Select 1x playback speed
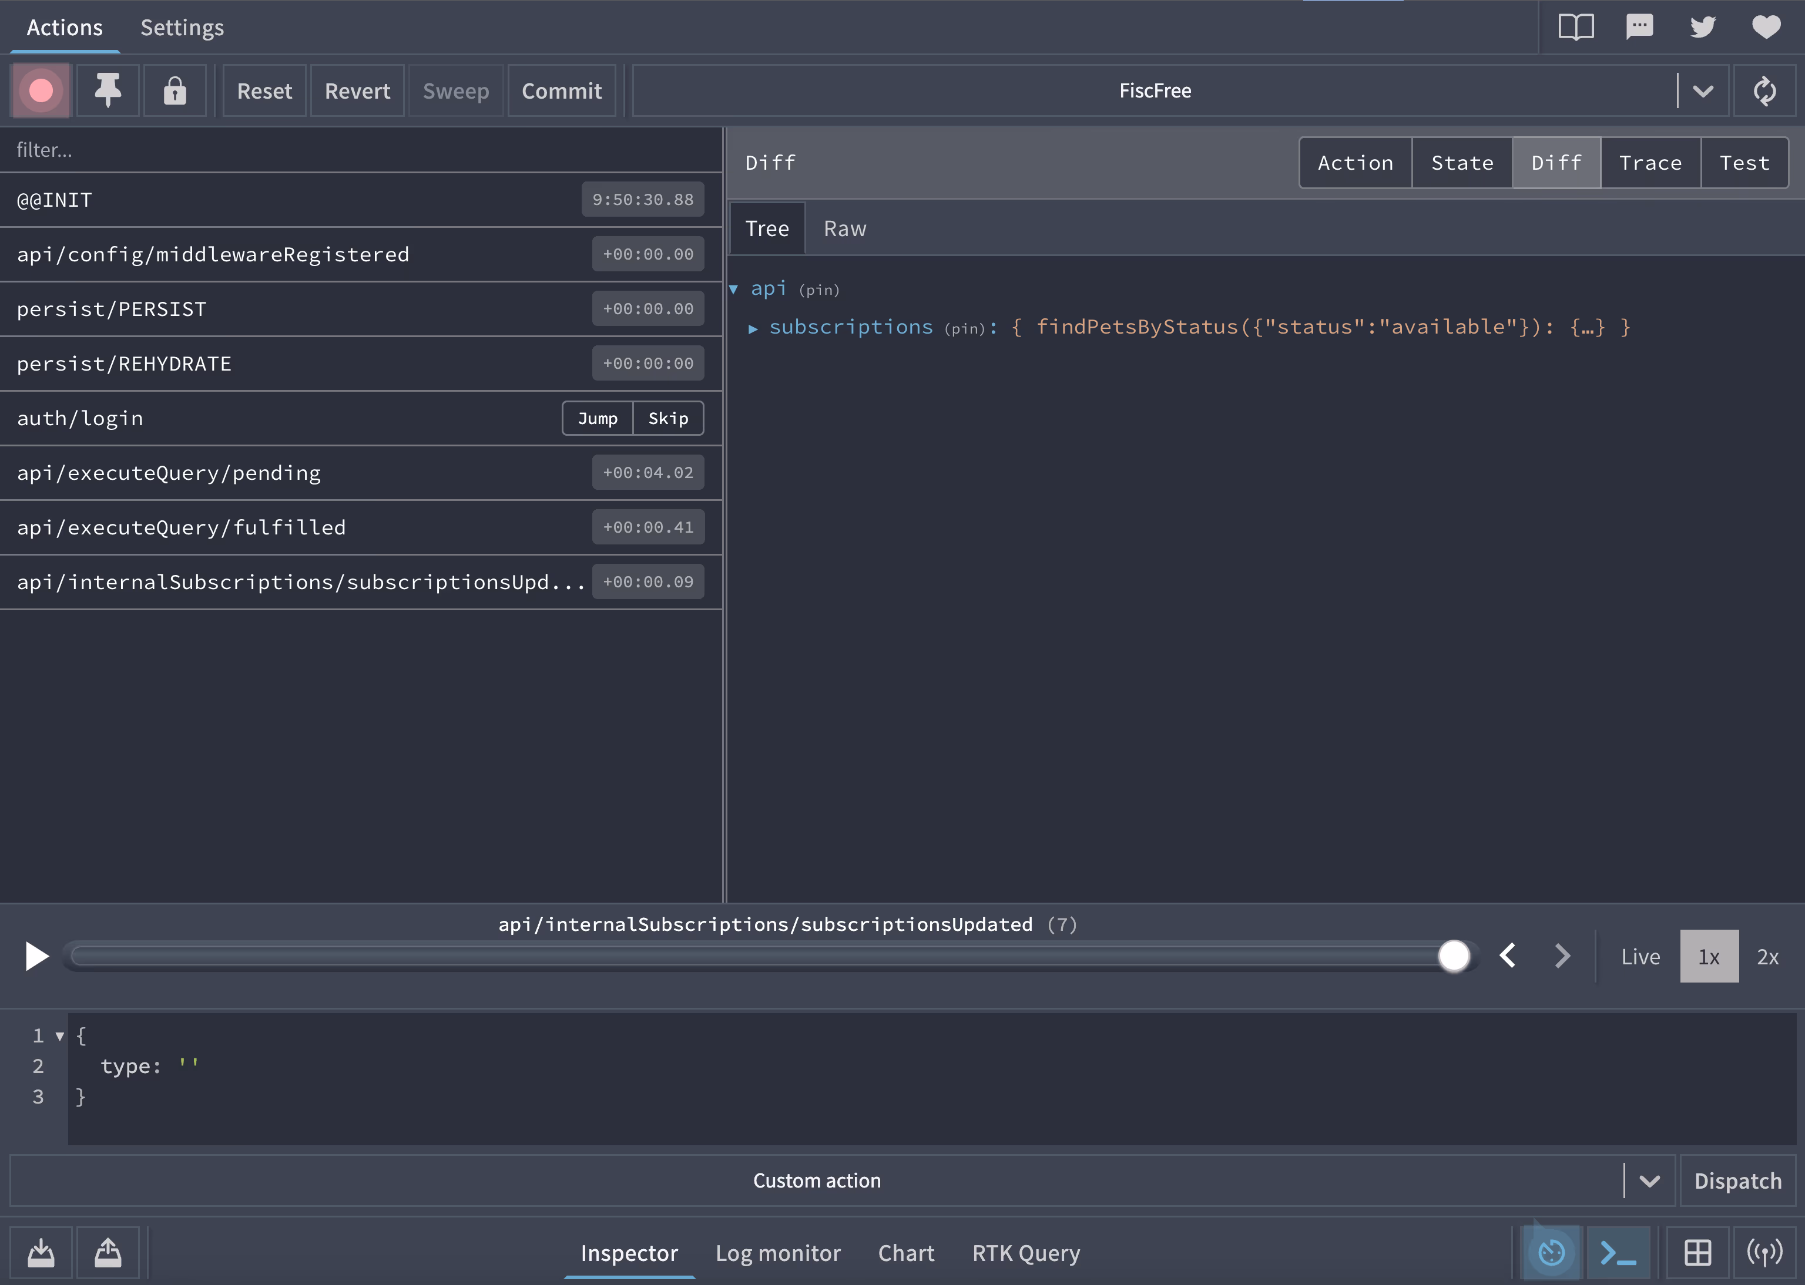Screen dimensions: 1805x1285 tap(1709, 957)
